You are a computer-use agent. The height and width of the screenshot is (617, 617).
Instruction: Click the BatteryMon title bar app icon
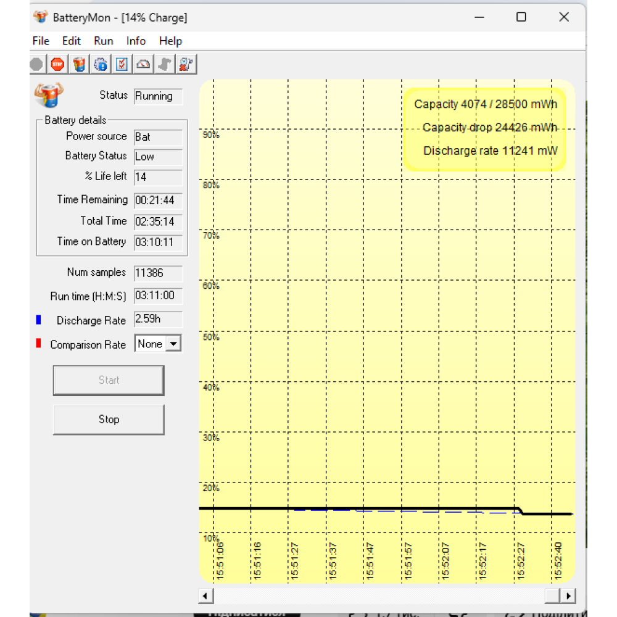tap(41, 17)
